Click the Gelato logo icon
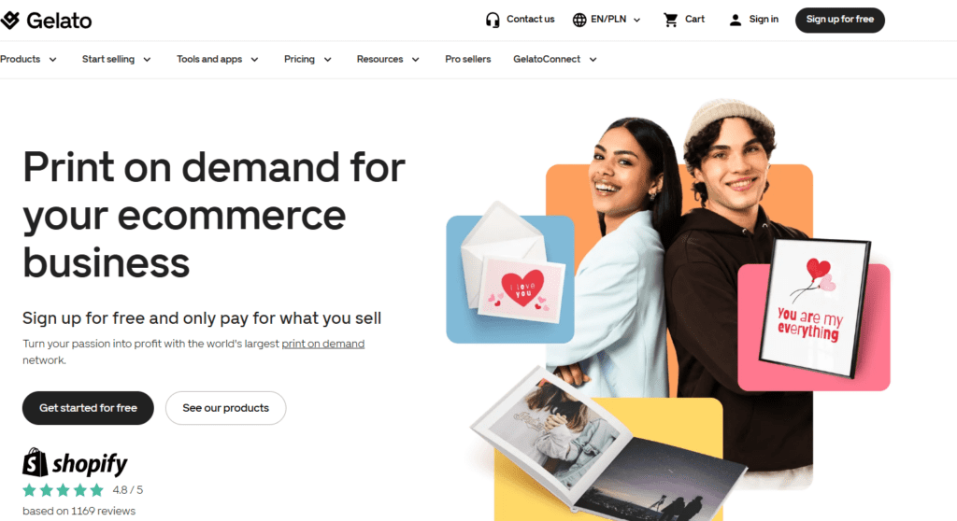This screenshot has width=957, height=521. coord(9,21)
